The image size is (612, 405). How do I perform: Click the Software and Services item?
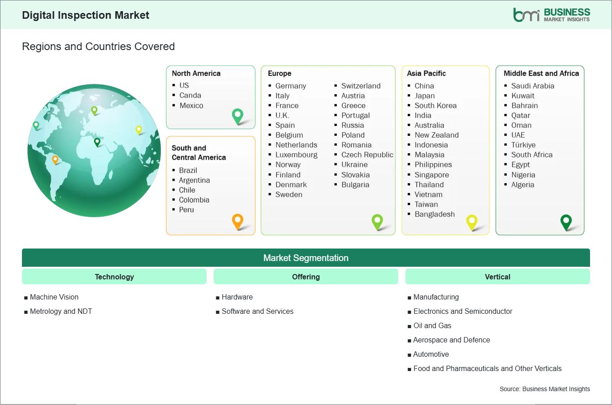pyautogui.click(x=258, y=311)
